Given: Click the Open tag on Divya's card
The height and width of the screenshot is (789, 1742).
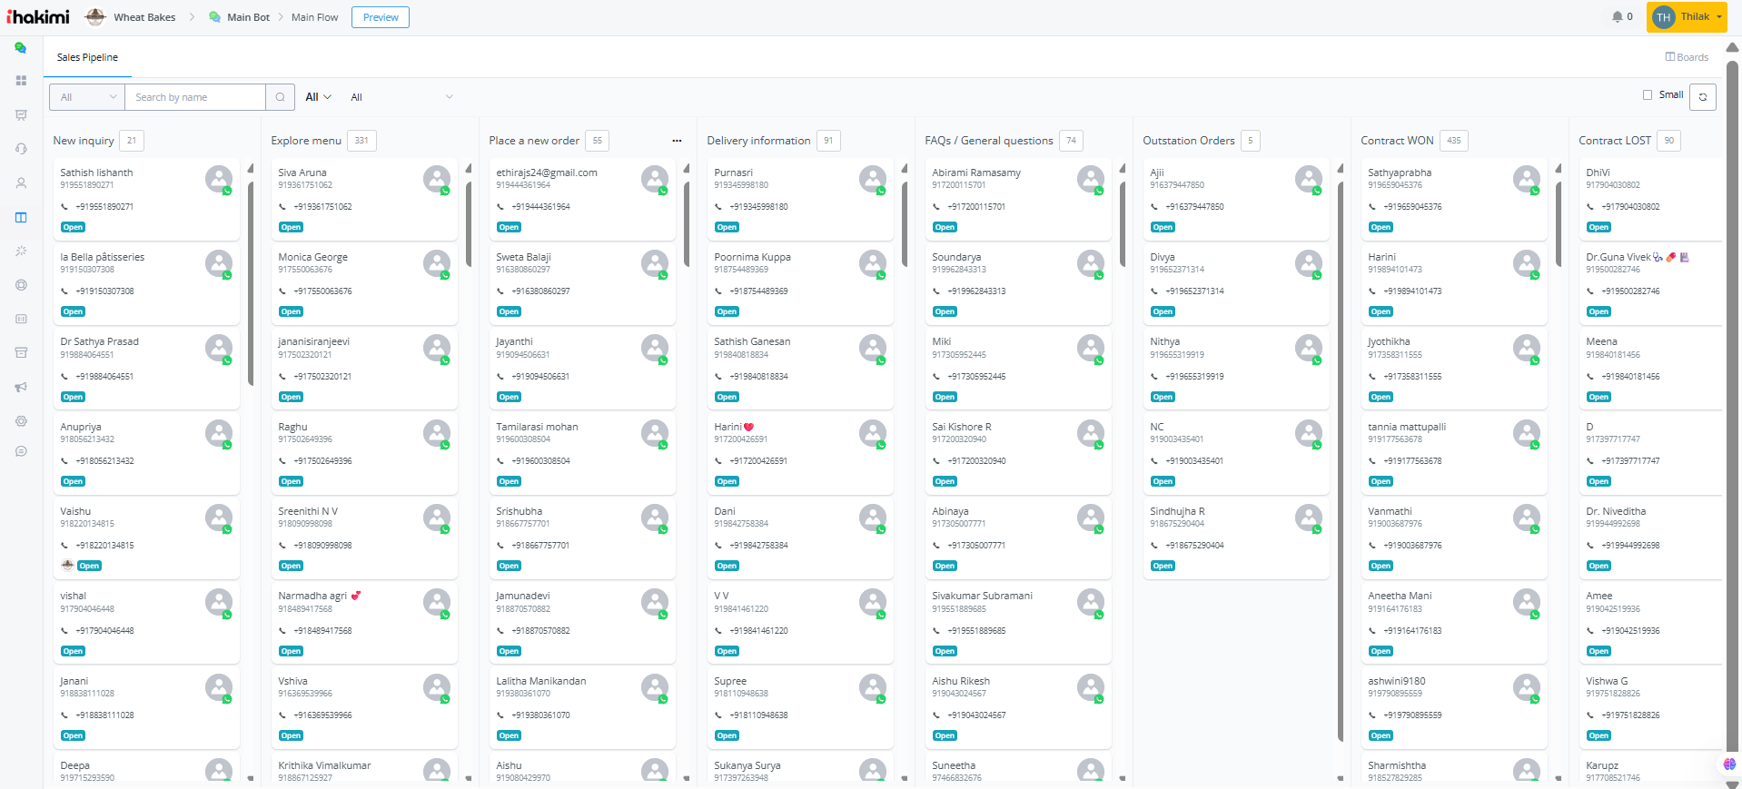Looking at the screenshot, I should click(1163, 311).
